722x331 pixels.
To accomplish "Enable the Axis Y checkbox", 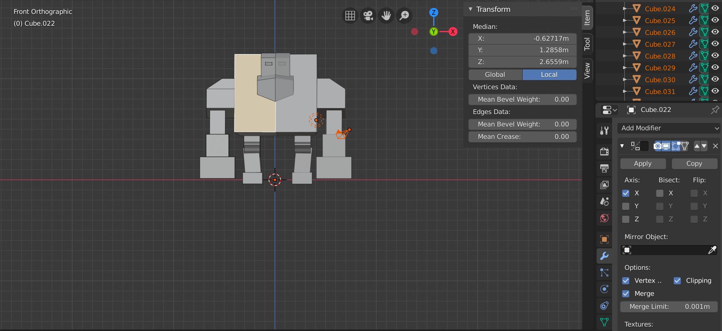I will coord(626,206).
